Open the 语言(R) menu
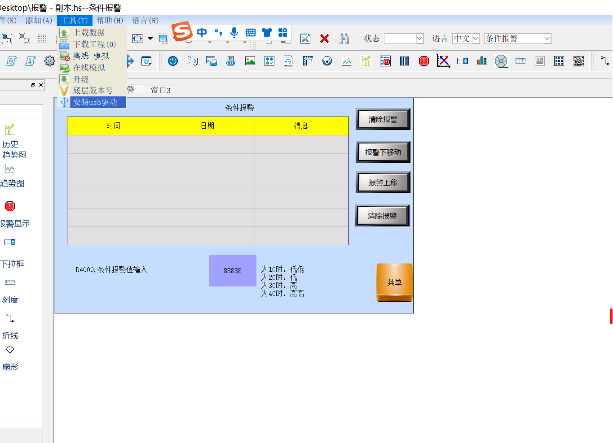This screenshot has height=443, width=613. click(145, 21)
